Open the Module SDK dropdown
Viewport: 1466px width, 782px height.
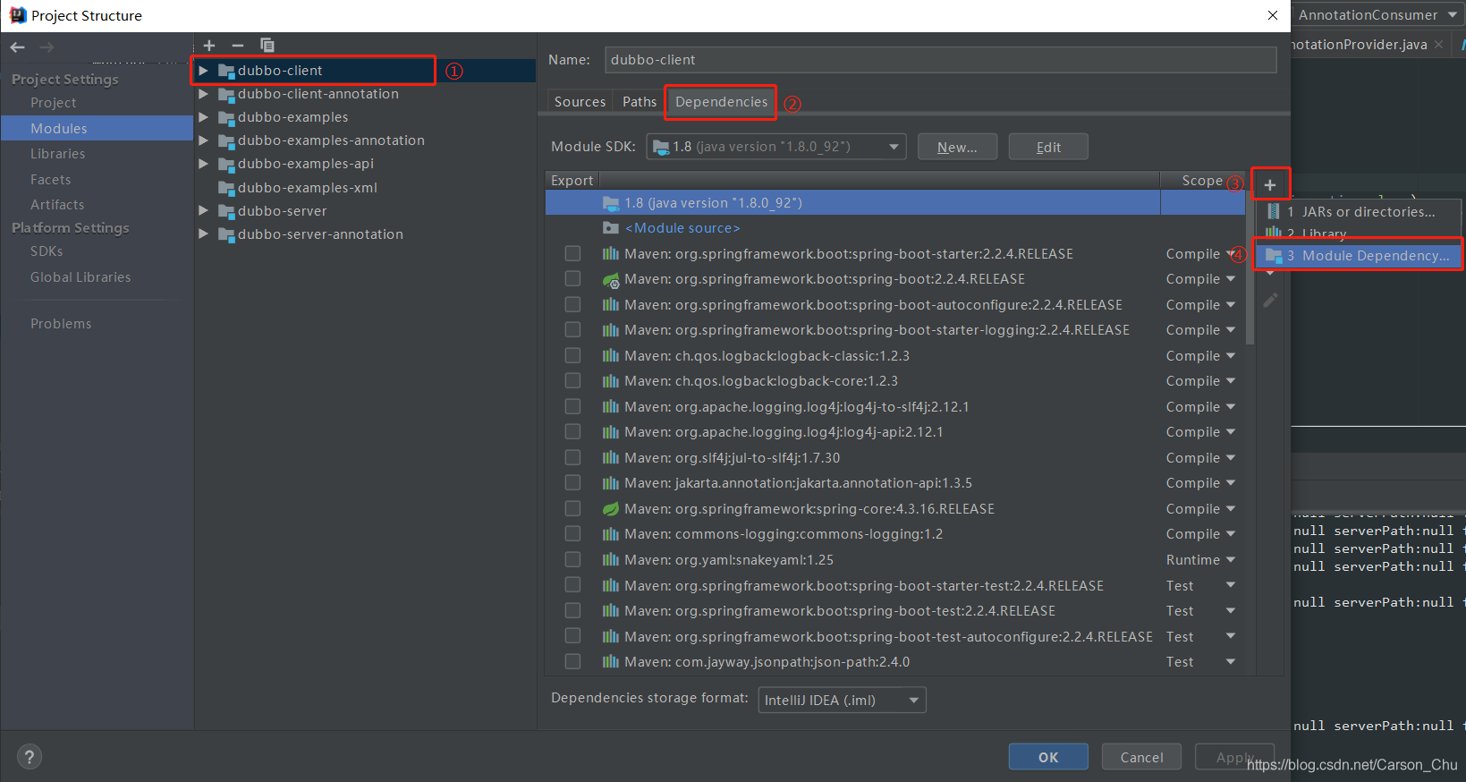776,147
